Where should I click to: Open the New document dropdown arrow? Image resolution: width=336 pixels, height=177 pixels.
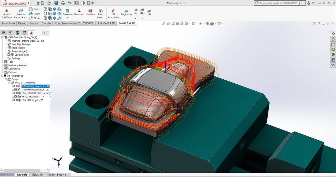[41, 9]
